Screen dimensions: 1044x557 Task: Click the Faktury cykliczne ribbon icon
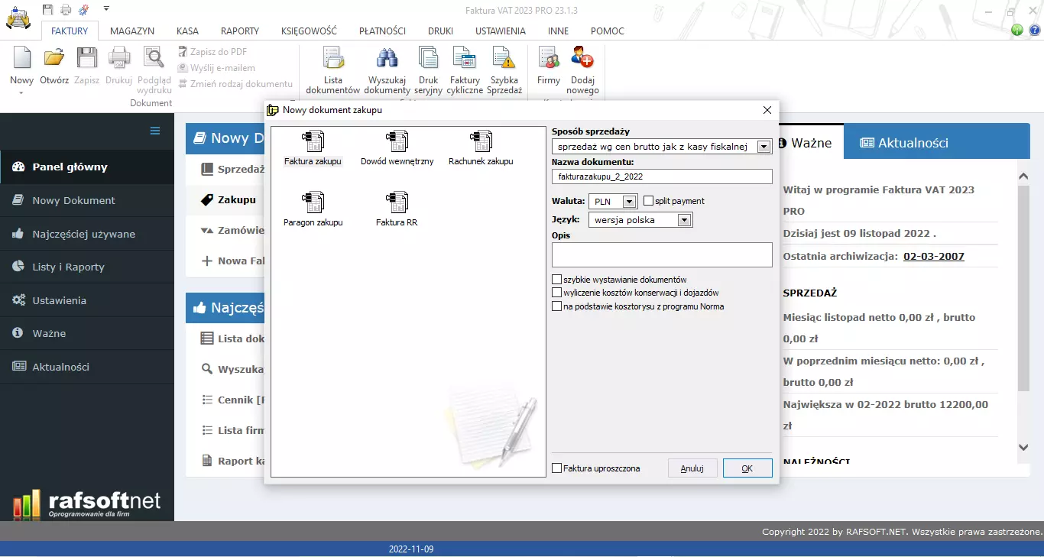465,70
